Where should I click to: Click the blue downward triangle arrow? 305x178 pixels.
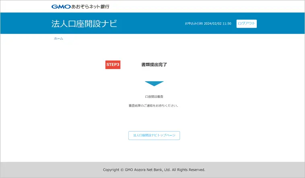click(154, 84)
